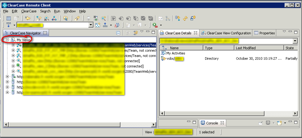
Task: Select the My Views tree label
Action: [24, 40]
